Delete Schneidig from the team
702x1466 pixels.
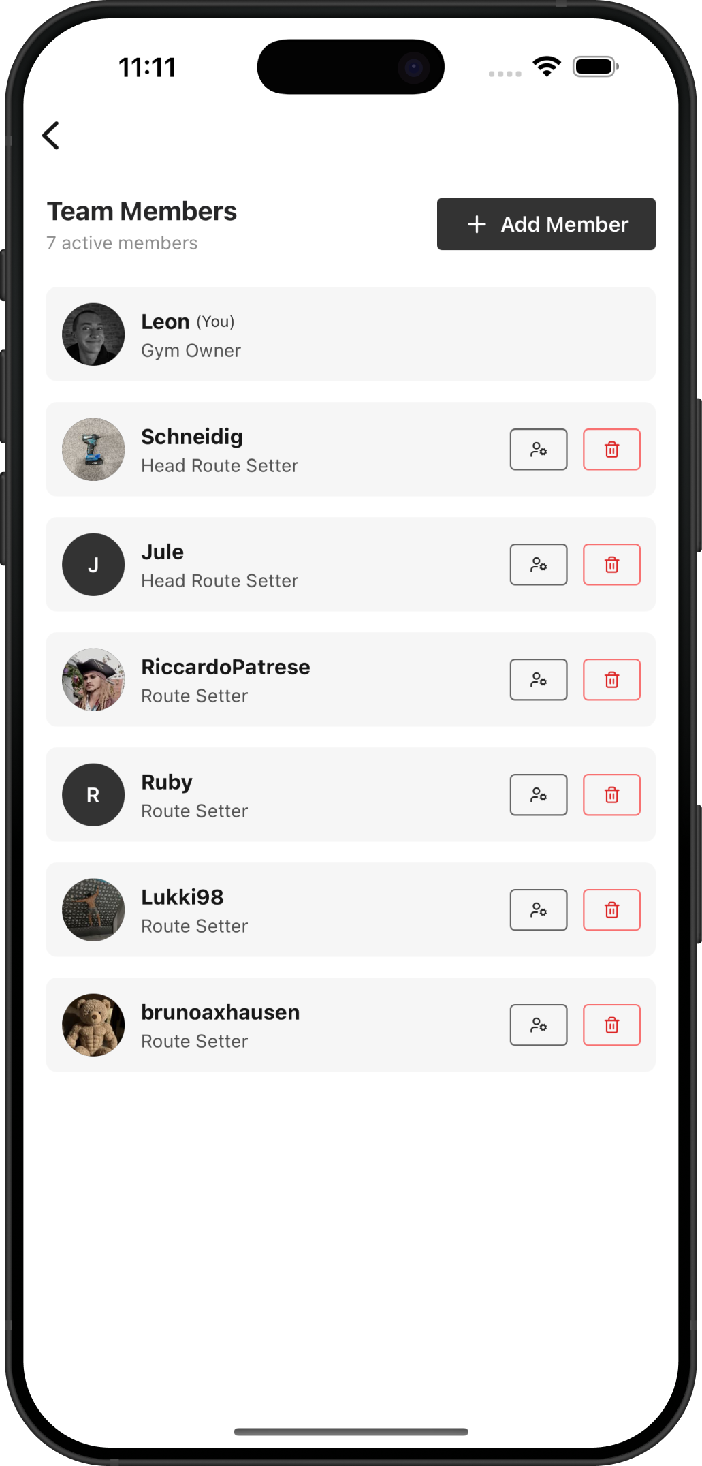coord(611,450)
